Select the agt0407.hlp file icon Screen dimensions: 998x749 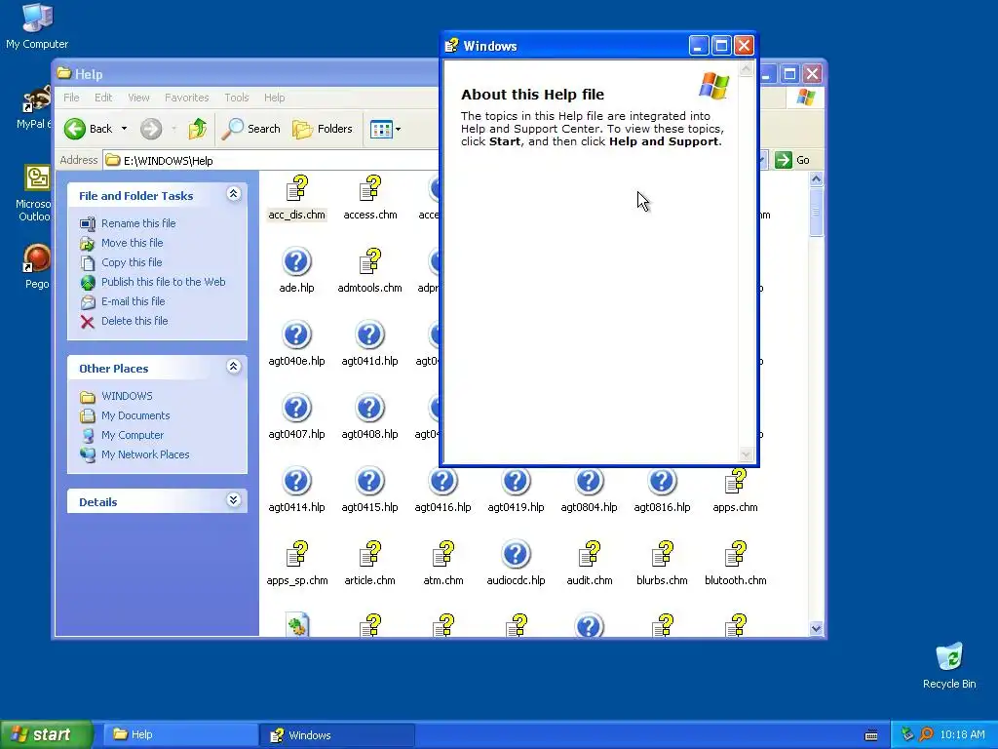[x=296, y=409]
